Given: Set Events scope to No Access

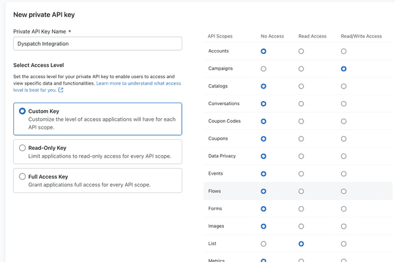Looking at the screenshot, I should tap(263, 174).
